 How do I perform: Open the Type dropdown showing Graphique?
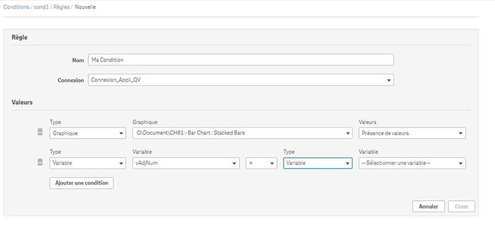(x=88, y=133)
